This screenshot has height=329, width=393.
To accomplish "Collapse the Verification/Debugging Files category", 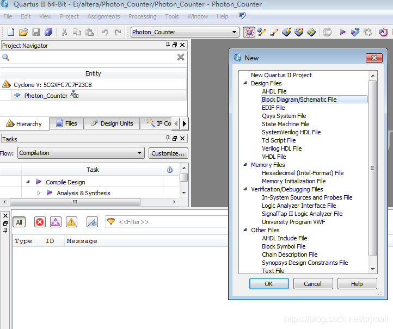I will coord(245,189).
